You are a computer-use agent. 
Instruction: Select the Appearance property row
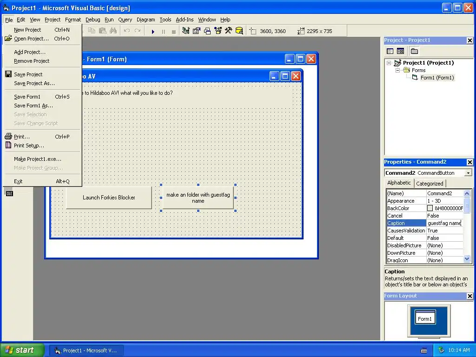click(425, 201)
